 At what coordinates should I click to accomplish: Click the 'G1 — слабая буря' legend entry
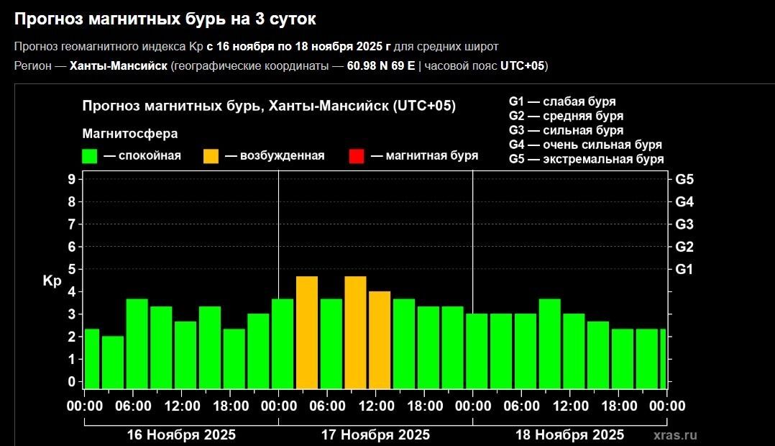pyautogui.click(x=561, y=101)
